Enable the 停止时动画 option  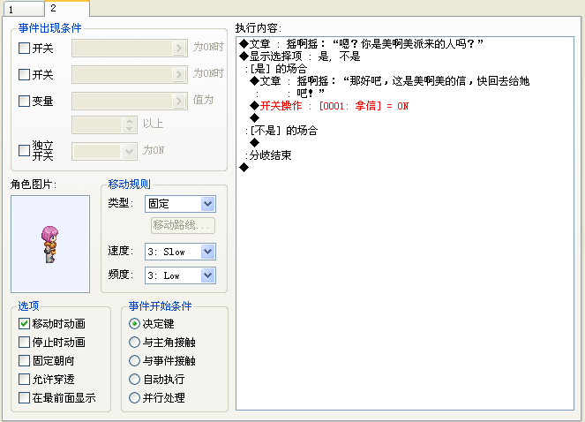point(24,342)
